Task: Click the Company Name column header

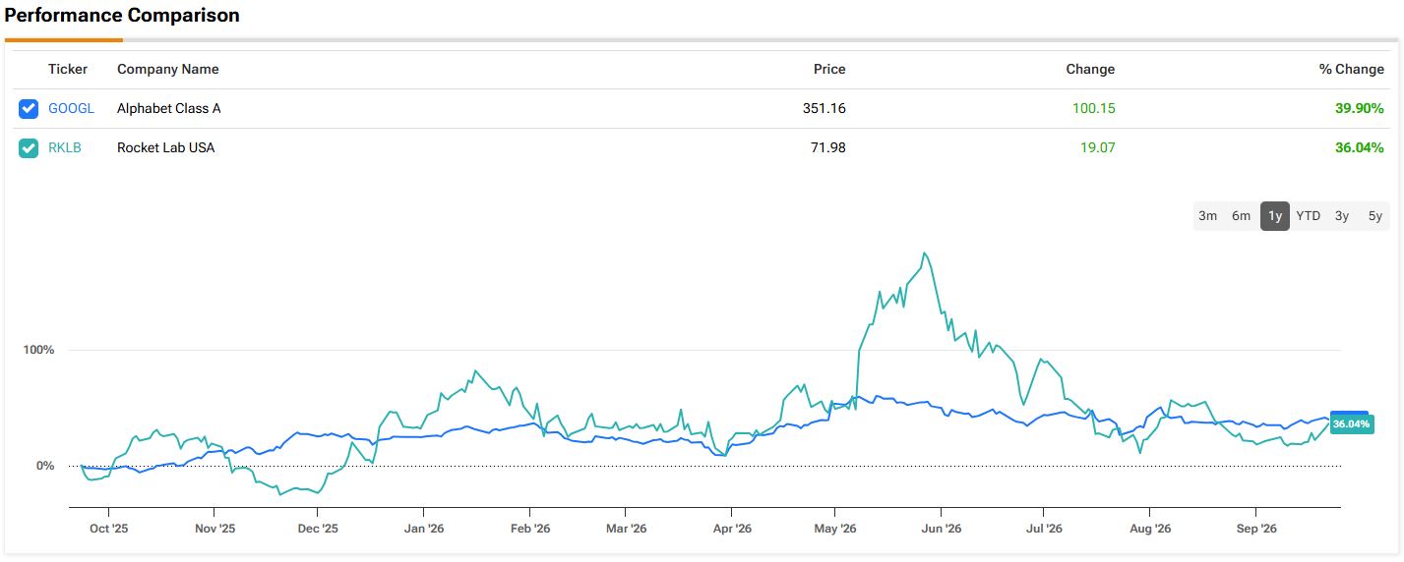Action: pyautogui.click(x=168, y=70)
